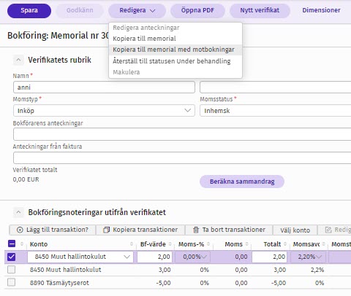Uncheck the selected 2,00 transaction row
Viewport: 351px width, 296px height.
point(12,257)
